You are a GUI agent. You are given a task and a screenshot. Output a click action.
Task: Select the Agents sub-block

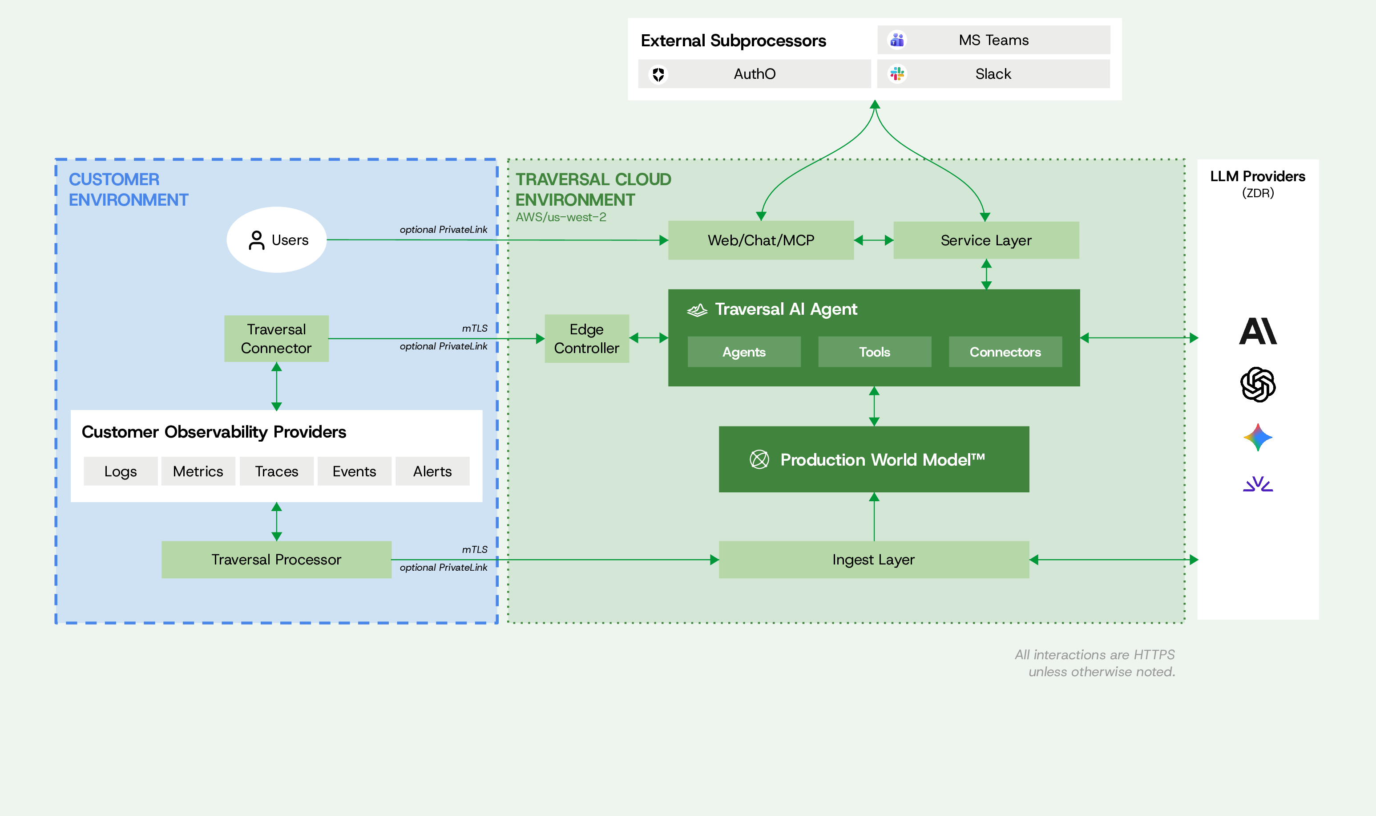743,352
